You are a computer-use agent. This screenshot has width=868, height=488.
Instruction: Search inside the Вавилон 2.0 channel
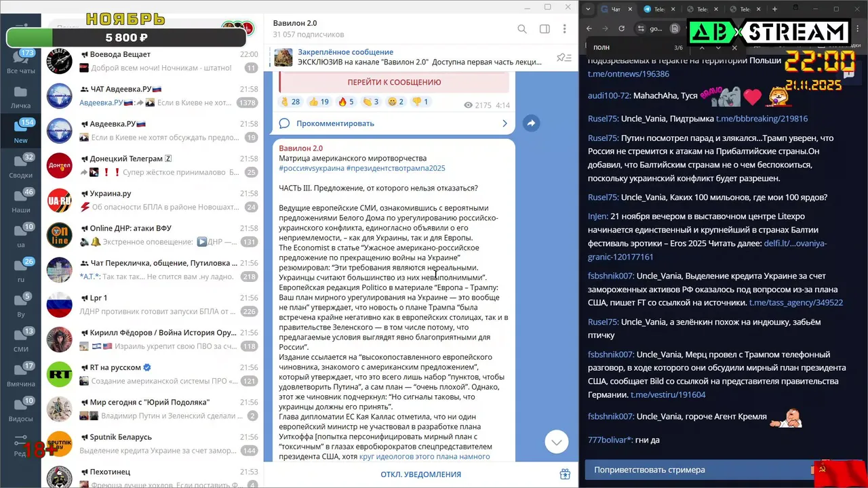(522, 29)
